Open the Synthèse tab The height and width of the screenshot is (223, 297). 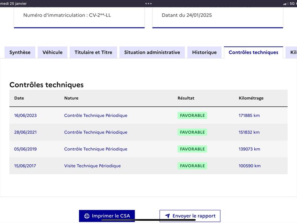pos(20,52)
